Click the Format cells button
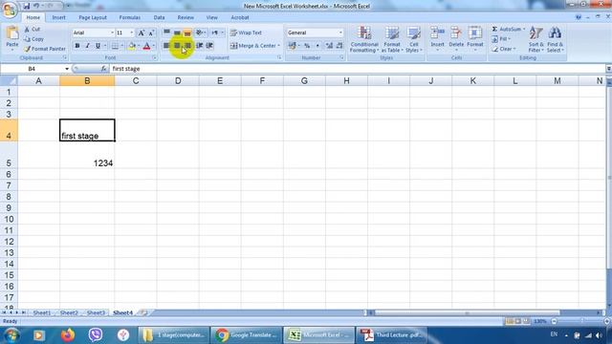Image resolution: width=612 pixels, height=344 pixels. tap(475, 39)
